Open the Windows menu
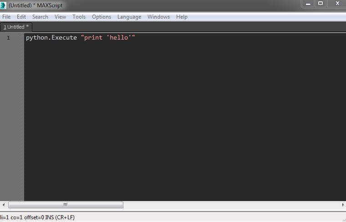Screen dimensions: 346x222 [158, 17]
